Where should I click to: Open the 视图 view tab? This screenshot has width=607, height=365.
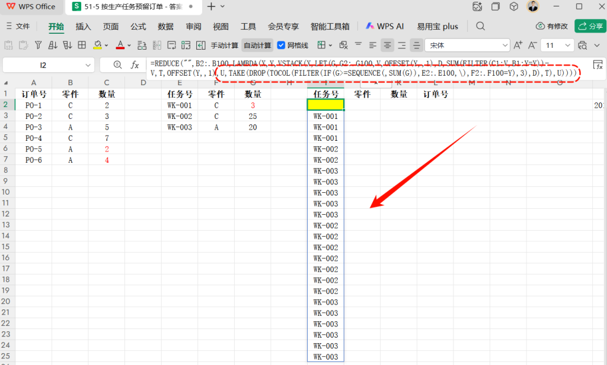click(221, 26)
